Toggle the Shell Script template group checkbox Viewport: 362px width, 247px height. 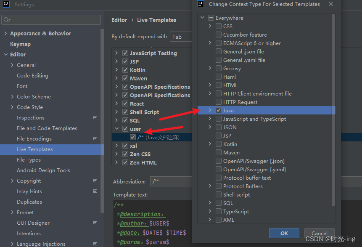[x=125, y=112]
